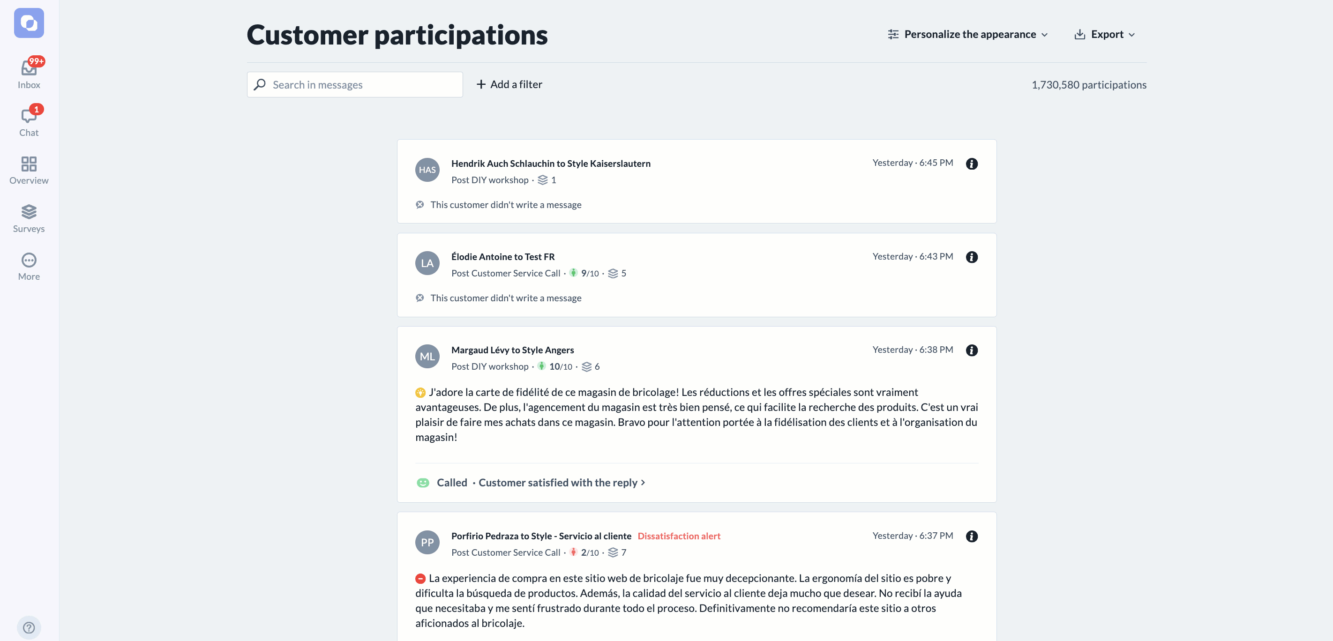Expand Customer satisfied with the reply details

pos(562,482)
